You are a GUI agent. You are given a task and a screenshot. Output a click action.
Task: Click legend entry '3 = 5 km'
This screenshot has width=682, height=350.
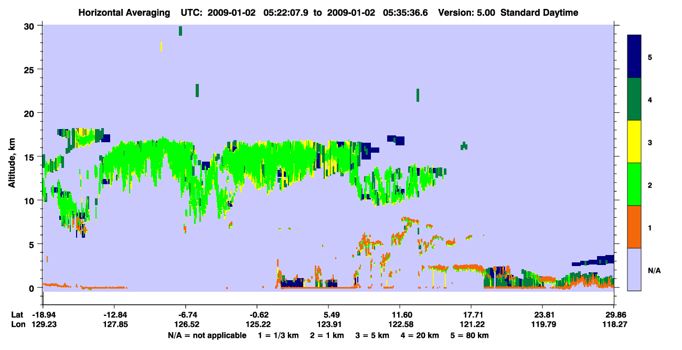[x=371, y=335]
